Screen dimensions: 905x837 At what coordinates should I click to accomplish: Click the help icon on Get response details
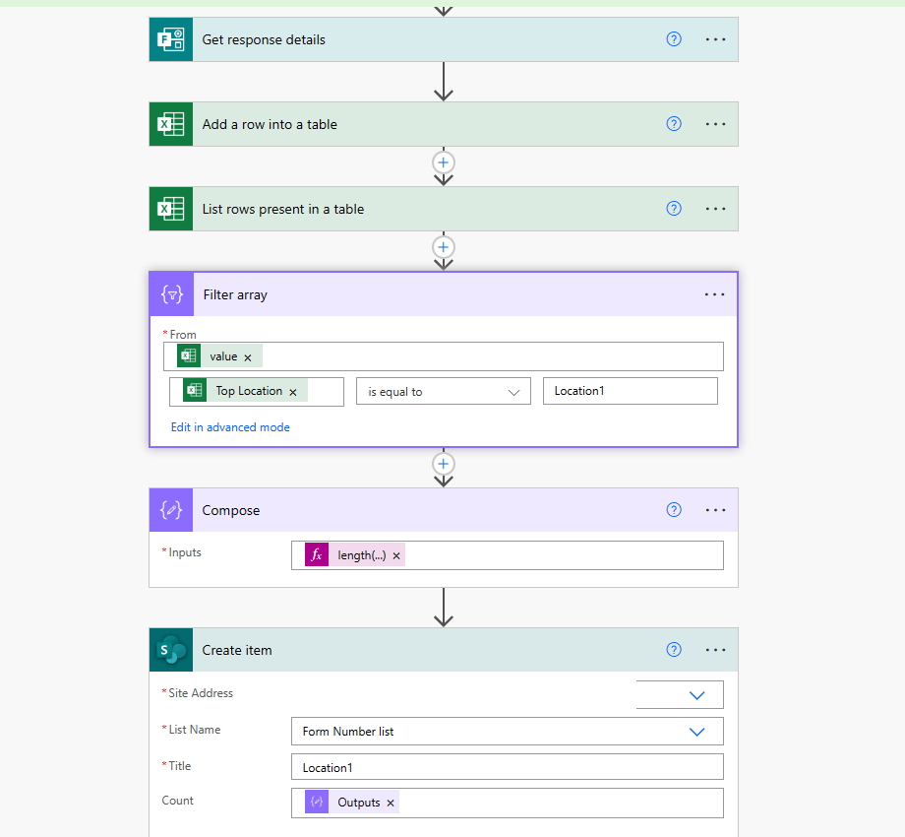click(673, 38)
